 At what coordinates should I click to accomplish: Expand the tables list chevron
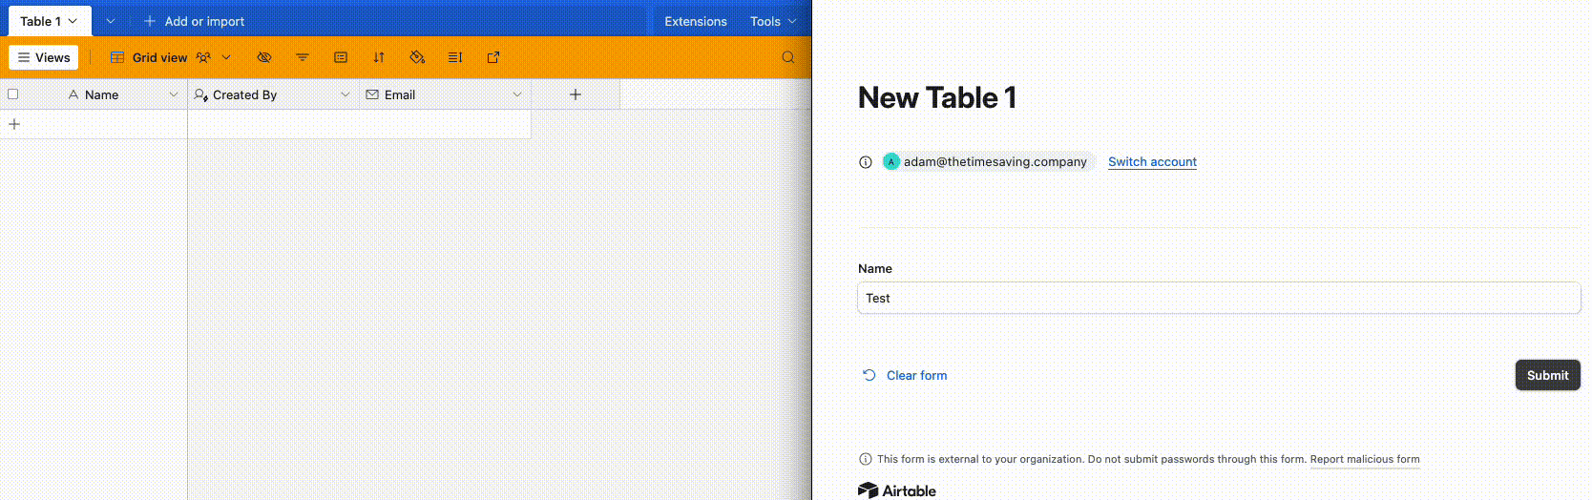[x=110, y=21]
